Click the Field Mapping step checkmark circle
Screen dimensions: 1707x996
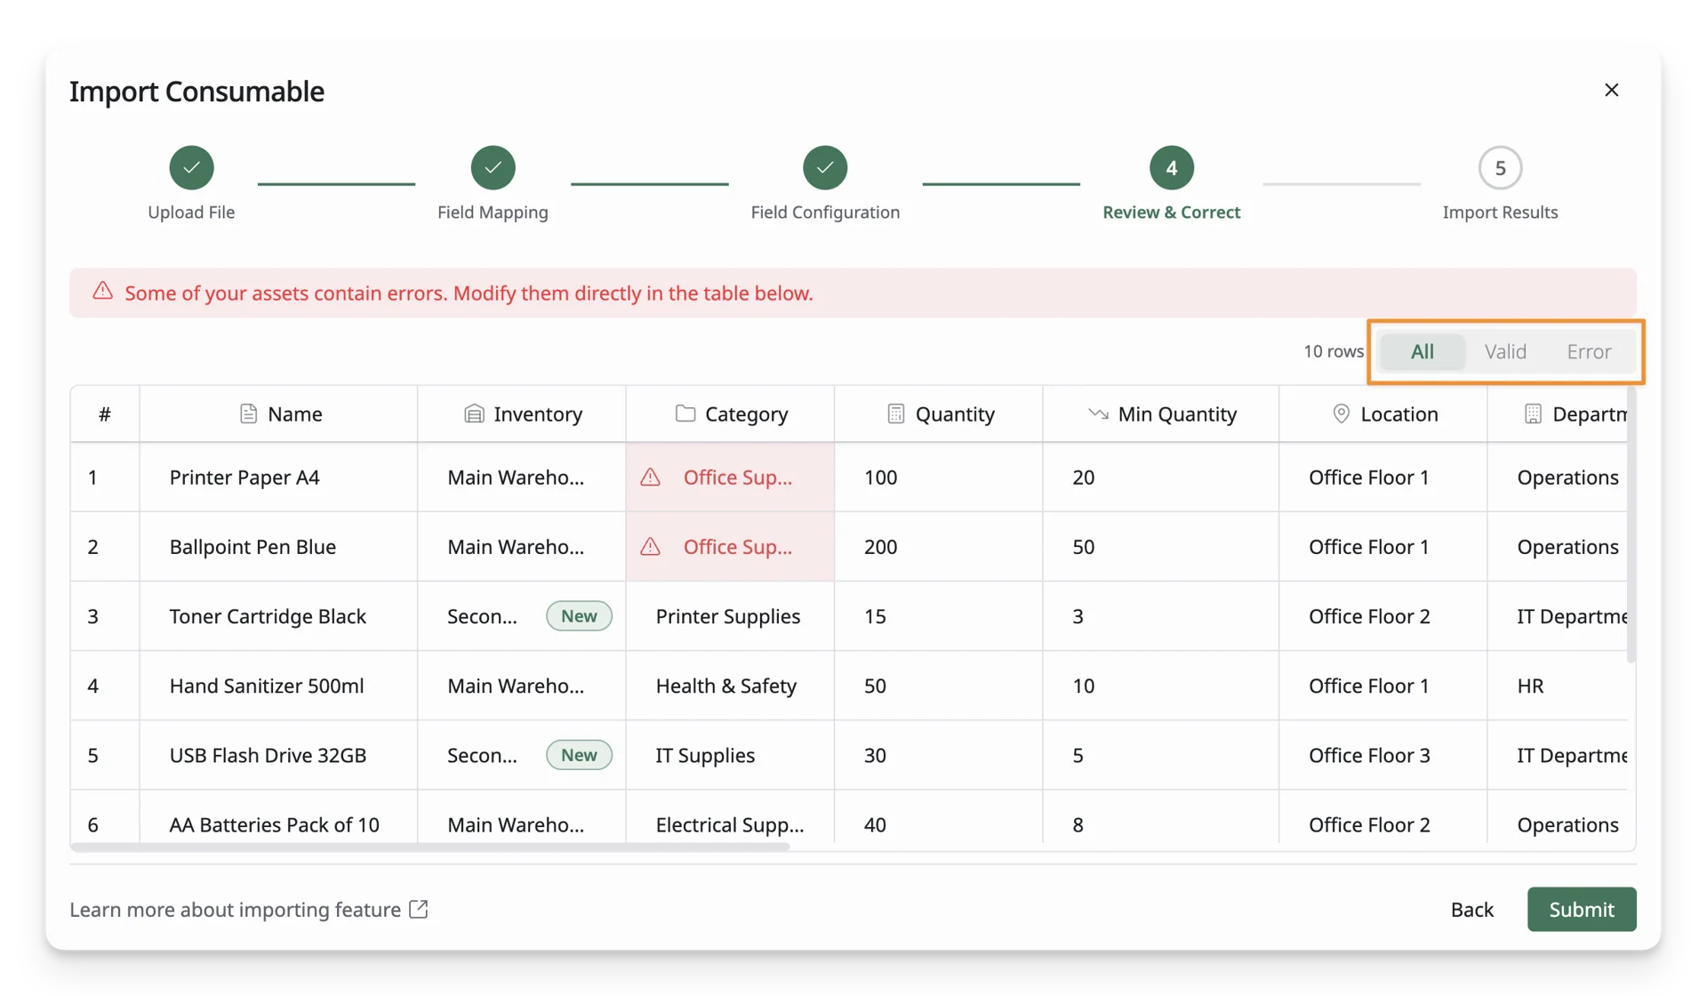(x=493, y=167)
